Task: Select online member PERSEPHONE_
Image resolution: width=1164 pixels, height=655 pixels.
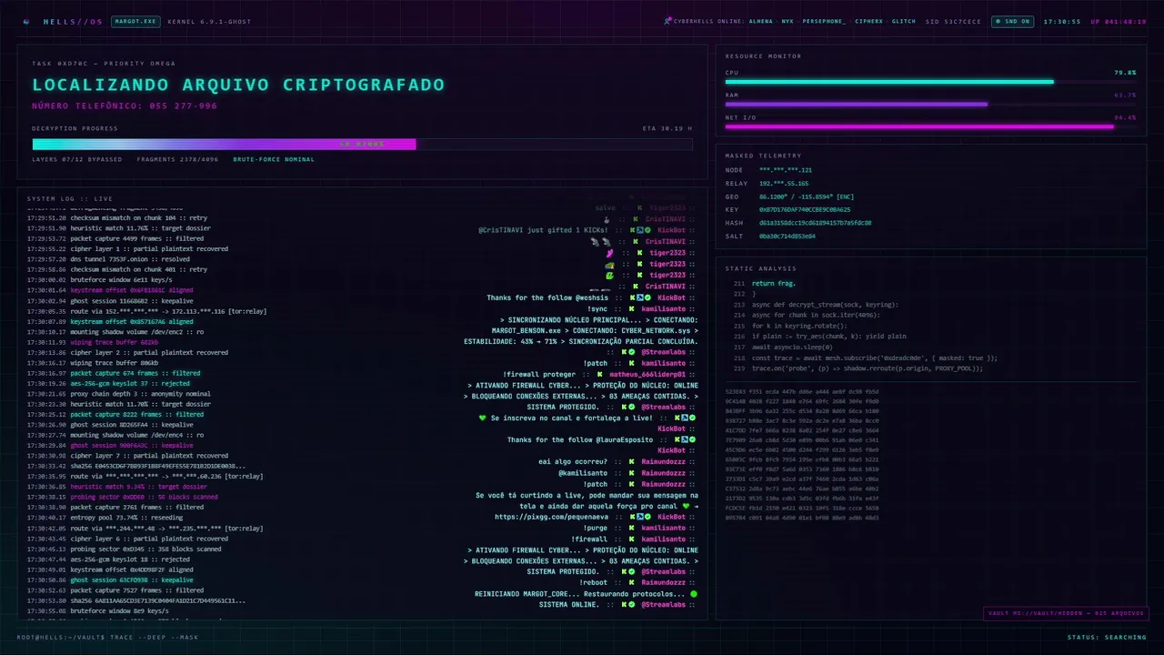Action: (824, 21)
